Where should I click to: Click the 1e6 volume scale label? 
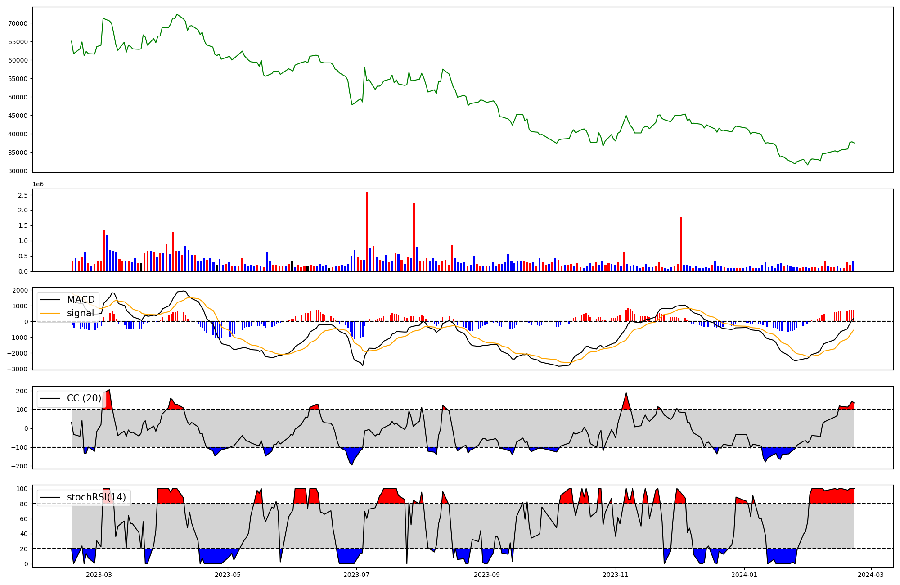pos(38,184)
